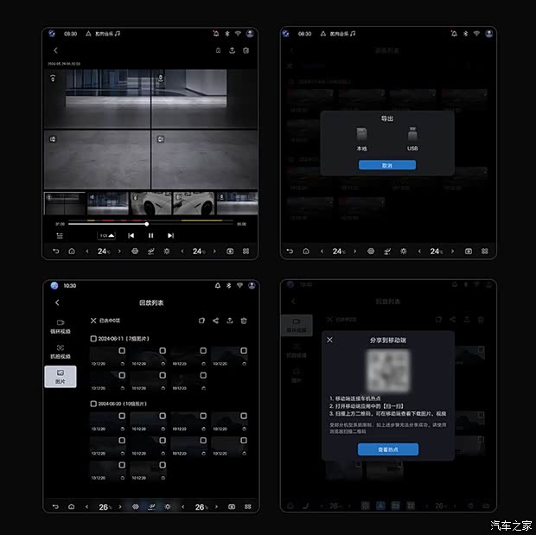This screenshot has width=536, height=535.
Task: Select the highlighted 图片 pictures tab
Action: (61, 377)
